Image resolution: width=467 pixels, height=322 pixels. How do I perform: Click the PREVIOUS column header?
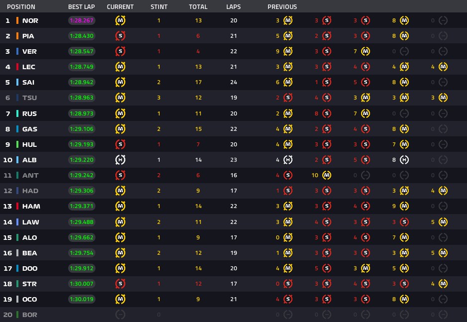point(282,6)
